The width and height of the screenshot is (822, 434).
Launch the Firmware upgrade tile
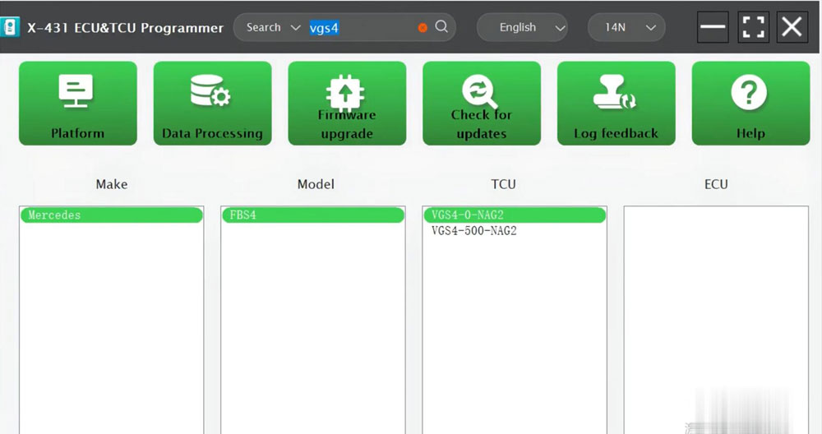point(347,104)
